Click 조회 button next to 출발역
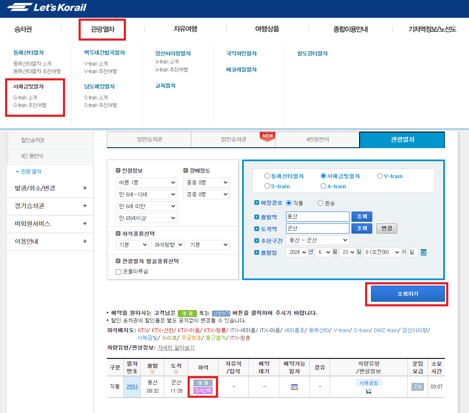This screenshot has width=469, height=413. (x=362, y=217)
